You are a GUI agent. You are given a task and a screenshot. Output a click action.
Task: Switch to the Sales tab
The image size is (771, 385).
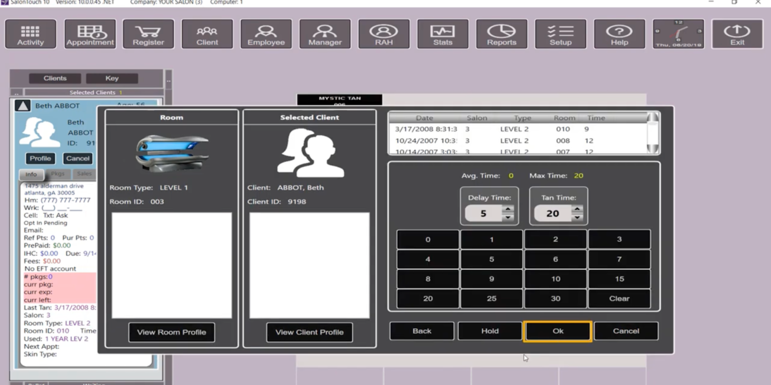click(x=84, y=174)
